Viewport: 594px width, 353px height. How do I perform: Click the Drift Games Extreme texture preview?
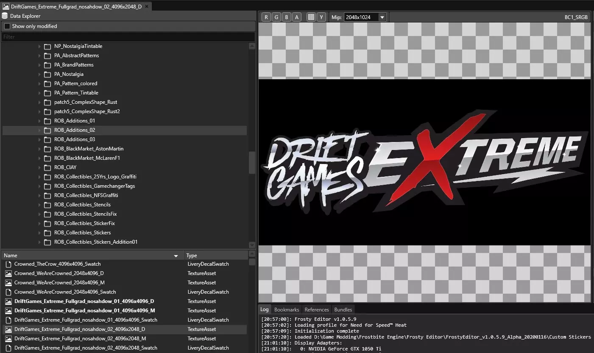point(424,162)
